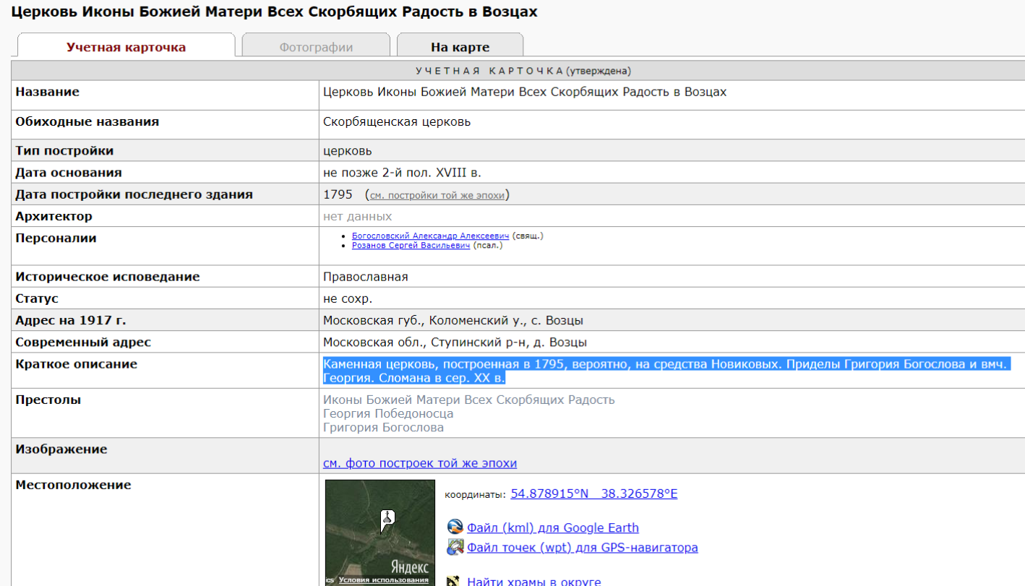The image size is (1025, 586).
Task: Open the На карте tab
Action: [x=460, y=47]
